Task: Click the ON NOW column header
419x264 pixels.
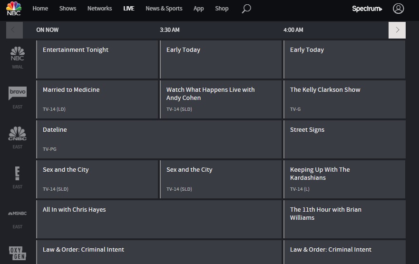Action: pos(47,30)
